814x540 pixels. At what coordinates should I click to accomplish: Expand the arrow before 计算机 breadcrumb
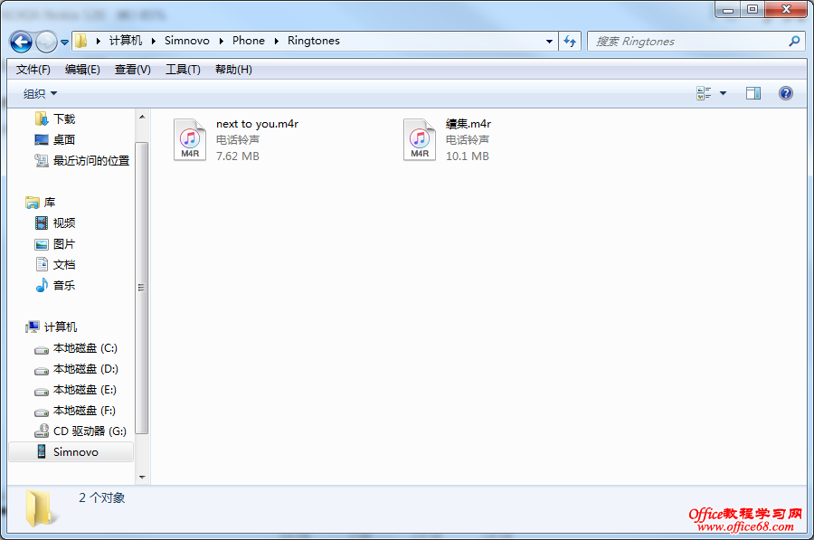click(x=98, y=41)
